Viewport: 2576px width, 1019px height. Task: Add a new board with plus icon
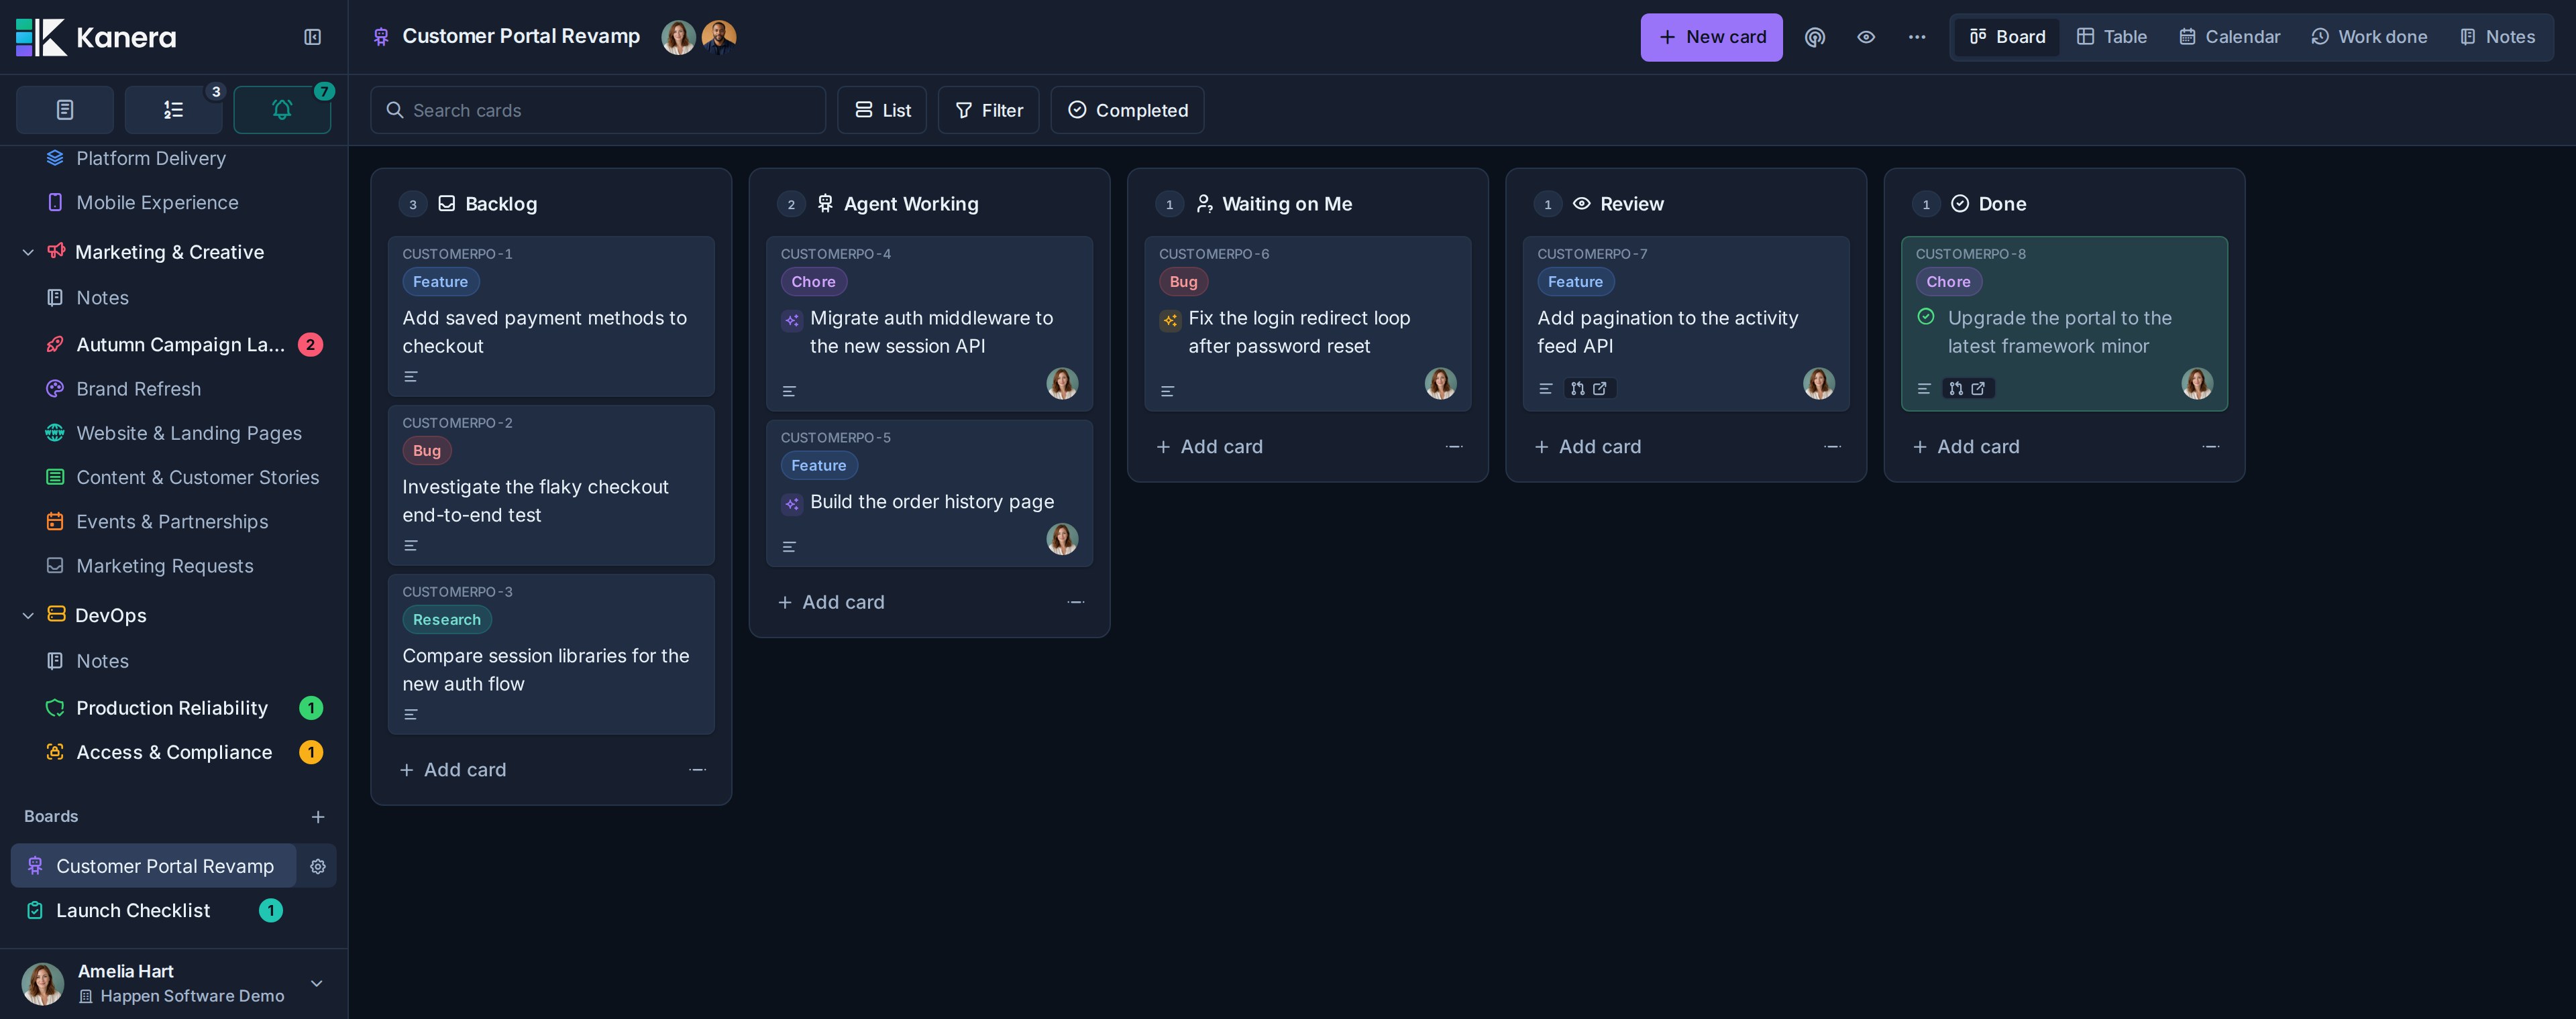[x=318, y=817]
